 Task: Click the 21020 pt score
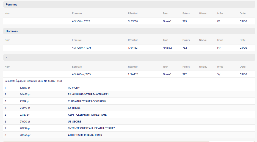[25, 121]
